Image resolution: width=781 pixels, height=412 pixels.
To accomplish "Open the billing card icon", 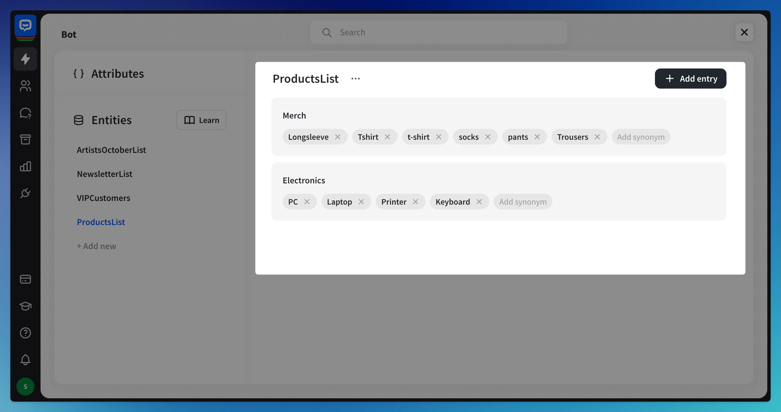I will click(x=25, y=279).
